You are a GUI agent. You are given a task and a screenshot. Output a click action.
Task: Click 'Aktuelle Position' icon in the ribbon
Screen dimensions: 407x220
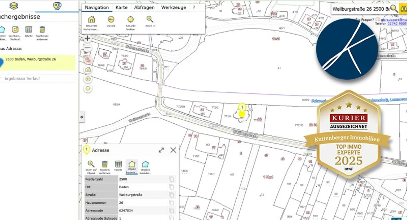tap(130, 20)
